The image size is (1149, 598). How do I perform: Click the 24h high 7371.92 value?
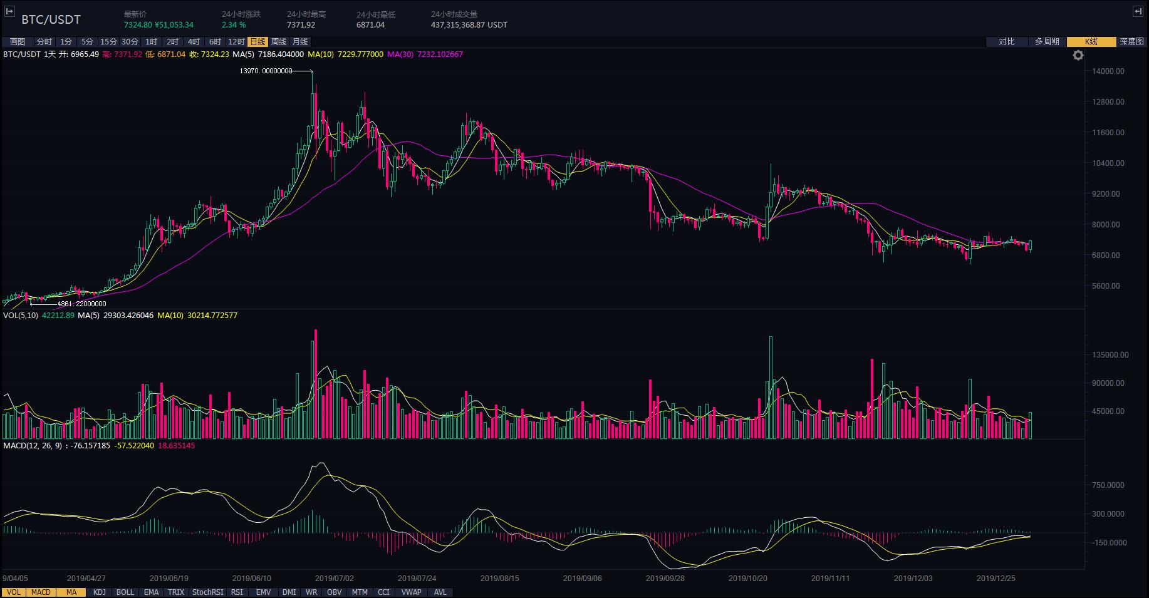coord(301,25)
